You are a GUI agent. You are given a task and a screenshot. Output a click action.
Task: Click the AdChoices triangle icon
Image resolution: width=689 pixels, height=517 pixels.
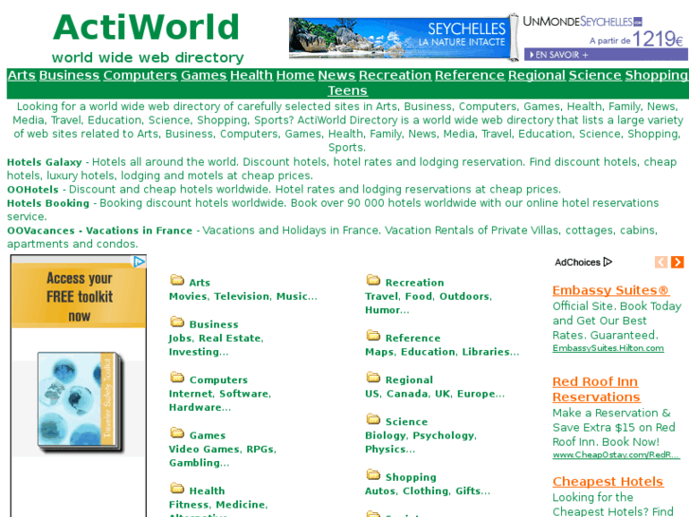(607, 262)
